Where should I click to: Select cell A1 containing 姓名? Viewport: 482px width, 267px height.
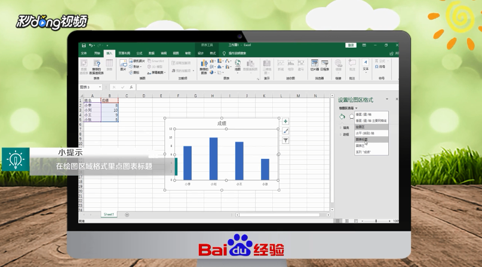(x=92, y=100)
